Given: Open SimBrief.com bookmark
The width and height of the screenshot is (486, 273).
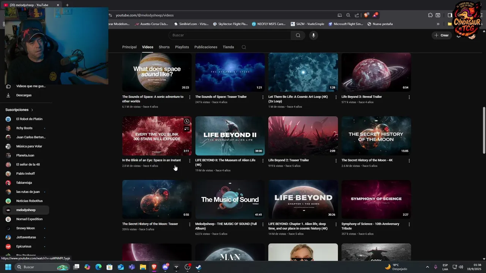Looking at the screenshot, I should tap(191, 24).
